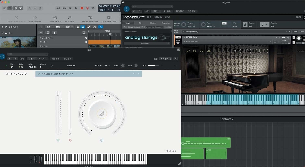
Task: Open the Kontakt FILE menu
Action: point(149,18)
